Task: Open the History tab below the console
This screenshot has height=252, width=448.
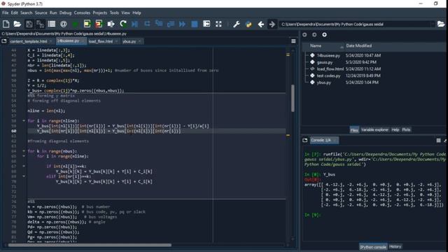Action: (395, 246)
